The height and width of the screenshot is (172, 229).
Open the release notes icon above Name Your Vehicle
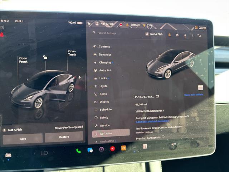point(200,87)
